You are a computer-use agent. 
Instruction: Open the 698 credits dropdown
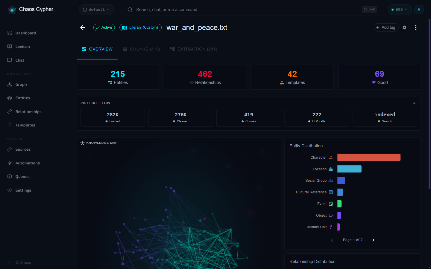pos(400,10)
